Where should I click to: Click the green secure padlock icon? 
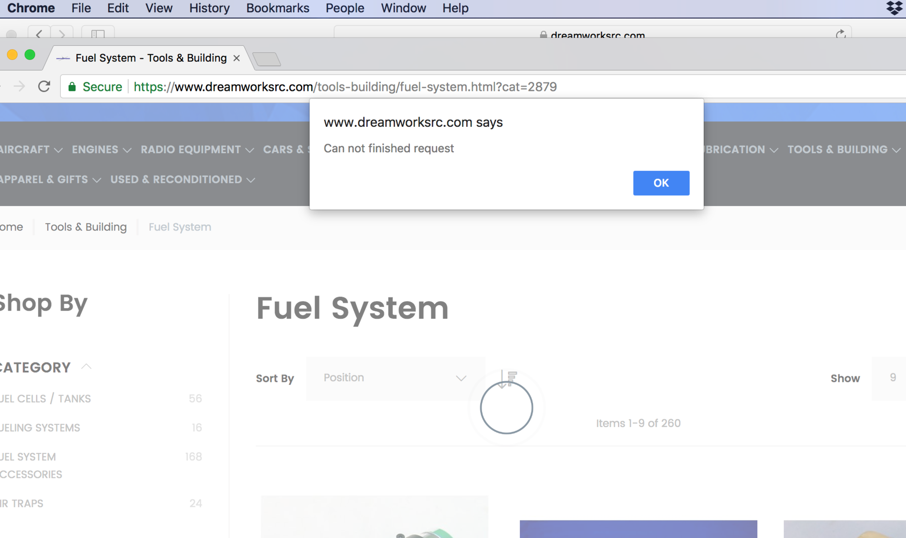pos(72,87)
